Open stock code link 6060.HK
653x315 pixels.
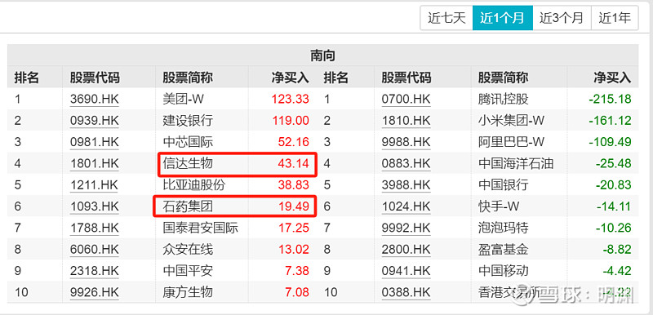[x=95, y=249]
